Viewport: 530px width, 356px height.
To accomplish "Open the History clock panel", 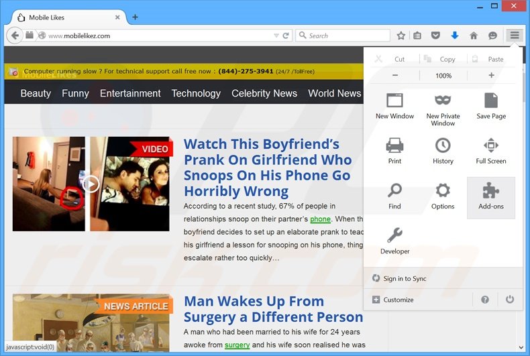I will point(443,151).
